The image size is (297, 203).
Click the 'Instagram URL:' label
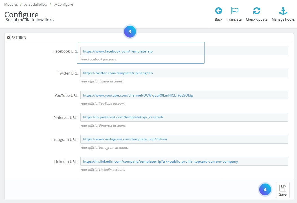click(x=64, y=139)
